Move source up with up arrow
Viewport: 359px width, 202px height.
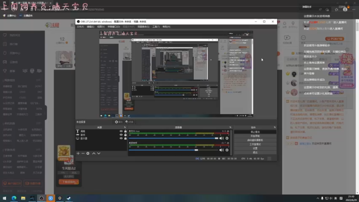click(x=94, y=153)
